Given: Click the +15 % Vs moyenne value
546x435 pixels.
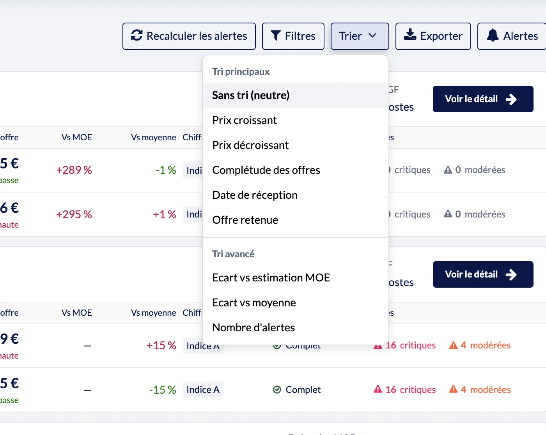Looking at the screenshot, I should [x=161, y=345].
